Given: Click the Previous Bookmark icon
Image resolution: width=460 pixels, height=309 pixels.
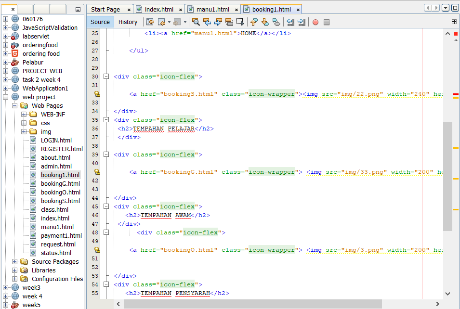Looking at the screenshot, I should (x=254, y=22).
